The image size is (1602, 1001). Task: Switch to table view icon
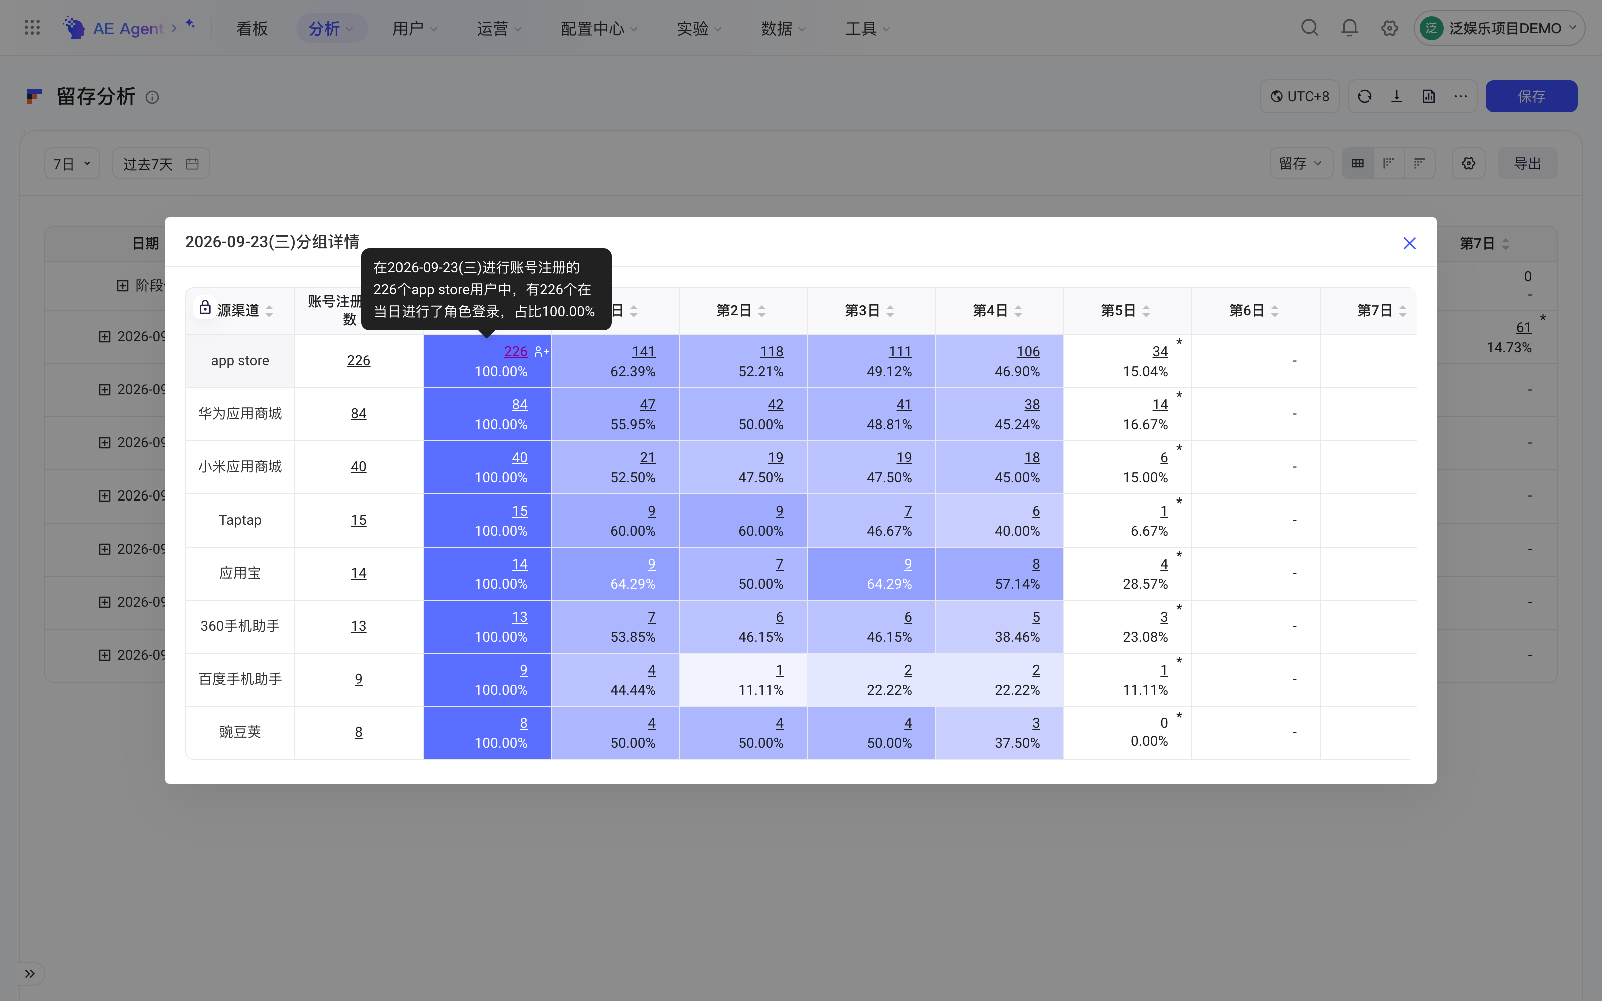(x=1358, y=164)
